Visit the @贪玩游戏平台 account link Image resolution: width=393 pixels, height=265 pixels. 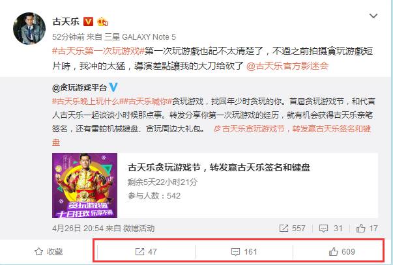pos(80,88)
